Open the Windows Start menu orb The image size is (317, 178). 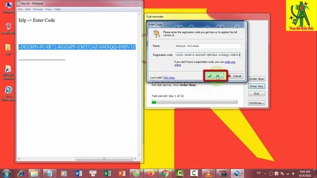click(x=6, y=174)
